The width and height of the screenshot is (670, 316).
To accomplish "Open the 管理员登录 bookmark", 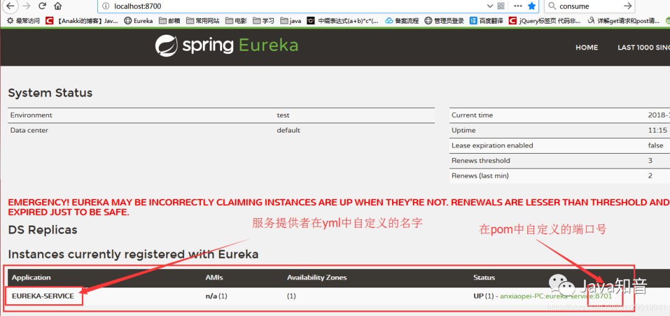I will pyautogui.click(x=444, y=20).
